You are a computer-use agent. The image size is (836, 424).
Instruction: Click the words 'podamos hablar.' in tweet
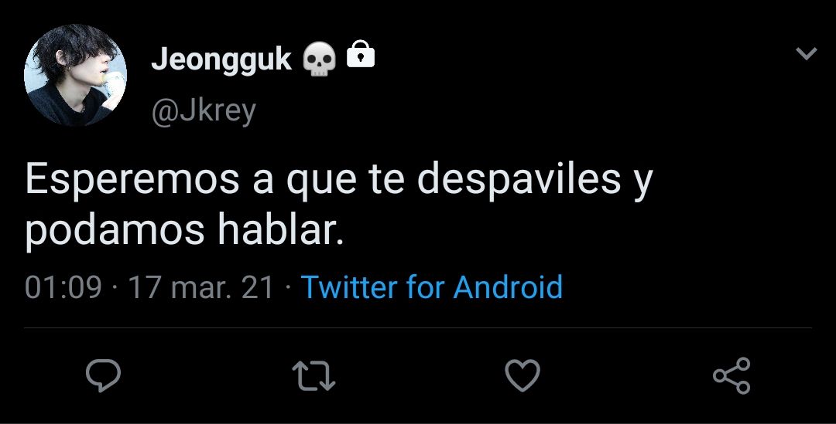point(184,231)
